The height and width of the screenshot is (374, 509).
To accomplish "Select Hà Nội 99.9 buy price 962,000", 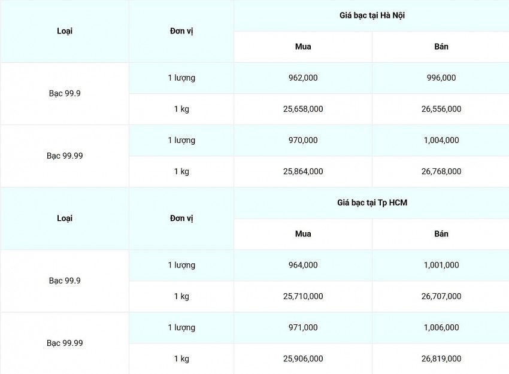I will coord(303,78).
